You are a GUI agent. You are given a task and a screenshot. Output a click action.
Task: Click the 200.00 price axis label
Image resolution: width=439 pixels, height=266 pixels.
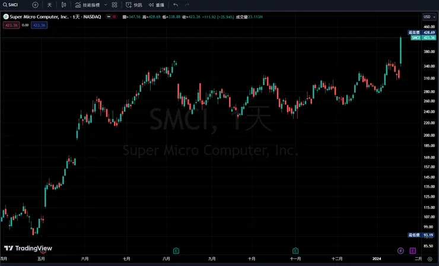(x=429, y=135)
